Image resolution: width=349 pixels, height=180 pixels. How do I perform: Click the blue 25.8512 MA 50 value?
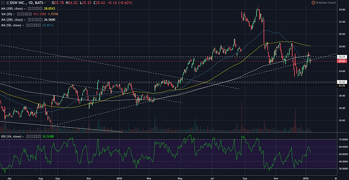click(x=48, y=25)
